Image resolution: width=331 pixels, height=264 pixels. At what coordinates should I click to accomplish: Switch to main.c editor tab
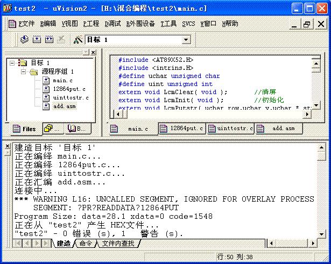pos(133,129)
